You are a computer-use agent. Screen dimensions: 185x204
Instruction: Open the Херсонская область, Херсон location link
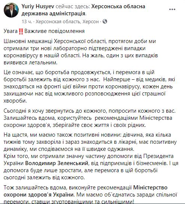[x=67, y=22]
